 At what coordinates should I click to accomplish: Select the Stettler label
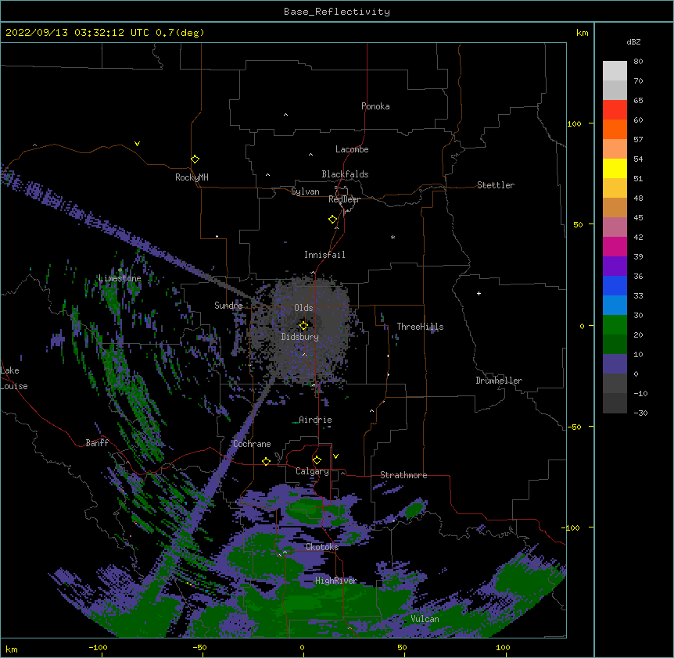coord(496,185)
